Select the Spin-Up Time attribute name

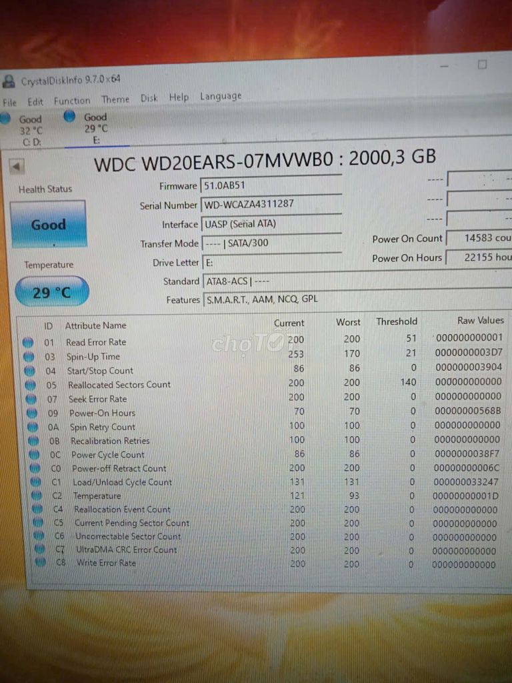coord(93,357)
